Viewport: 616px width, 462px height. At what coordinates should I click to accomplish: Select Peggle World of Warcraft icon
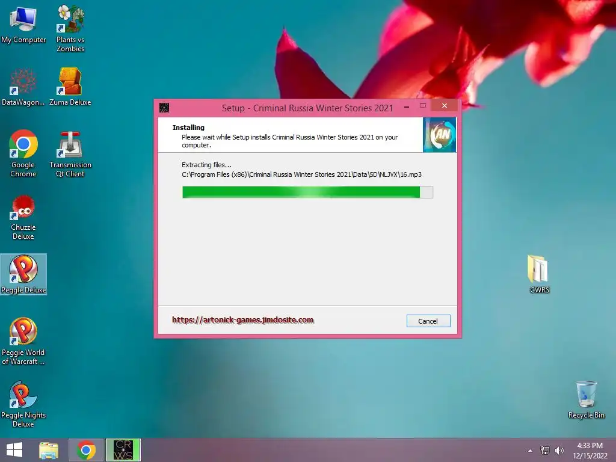pyautogui.click(x=23, y=342)
